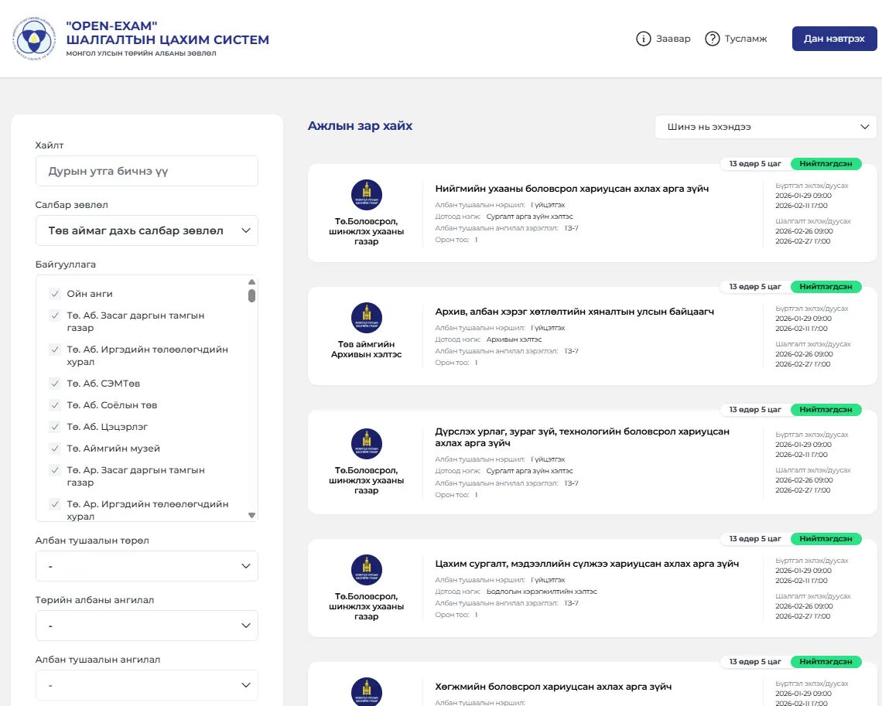Open the Тусламж help menu item

(745, 39)
